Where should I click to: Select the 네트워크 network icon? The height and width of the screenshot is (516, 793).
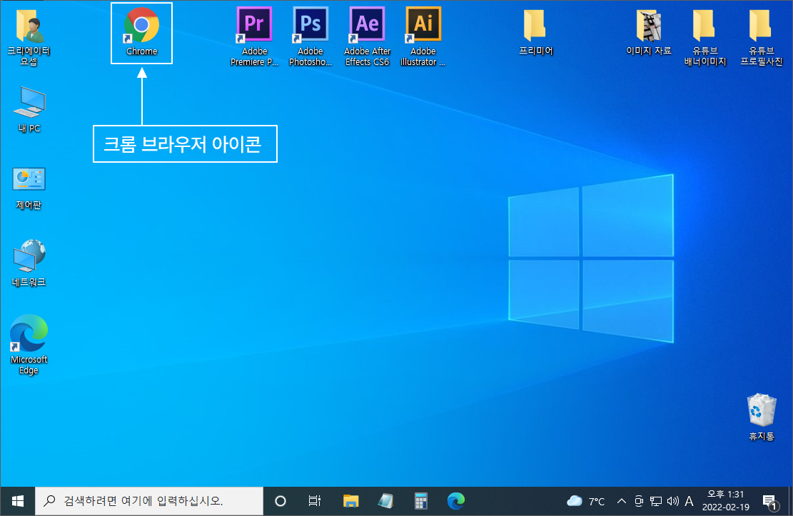(x=29, y=263)
